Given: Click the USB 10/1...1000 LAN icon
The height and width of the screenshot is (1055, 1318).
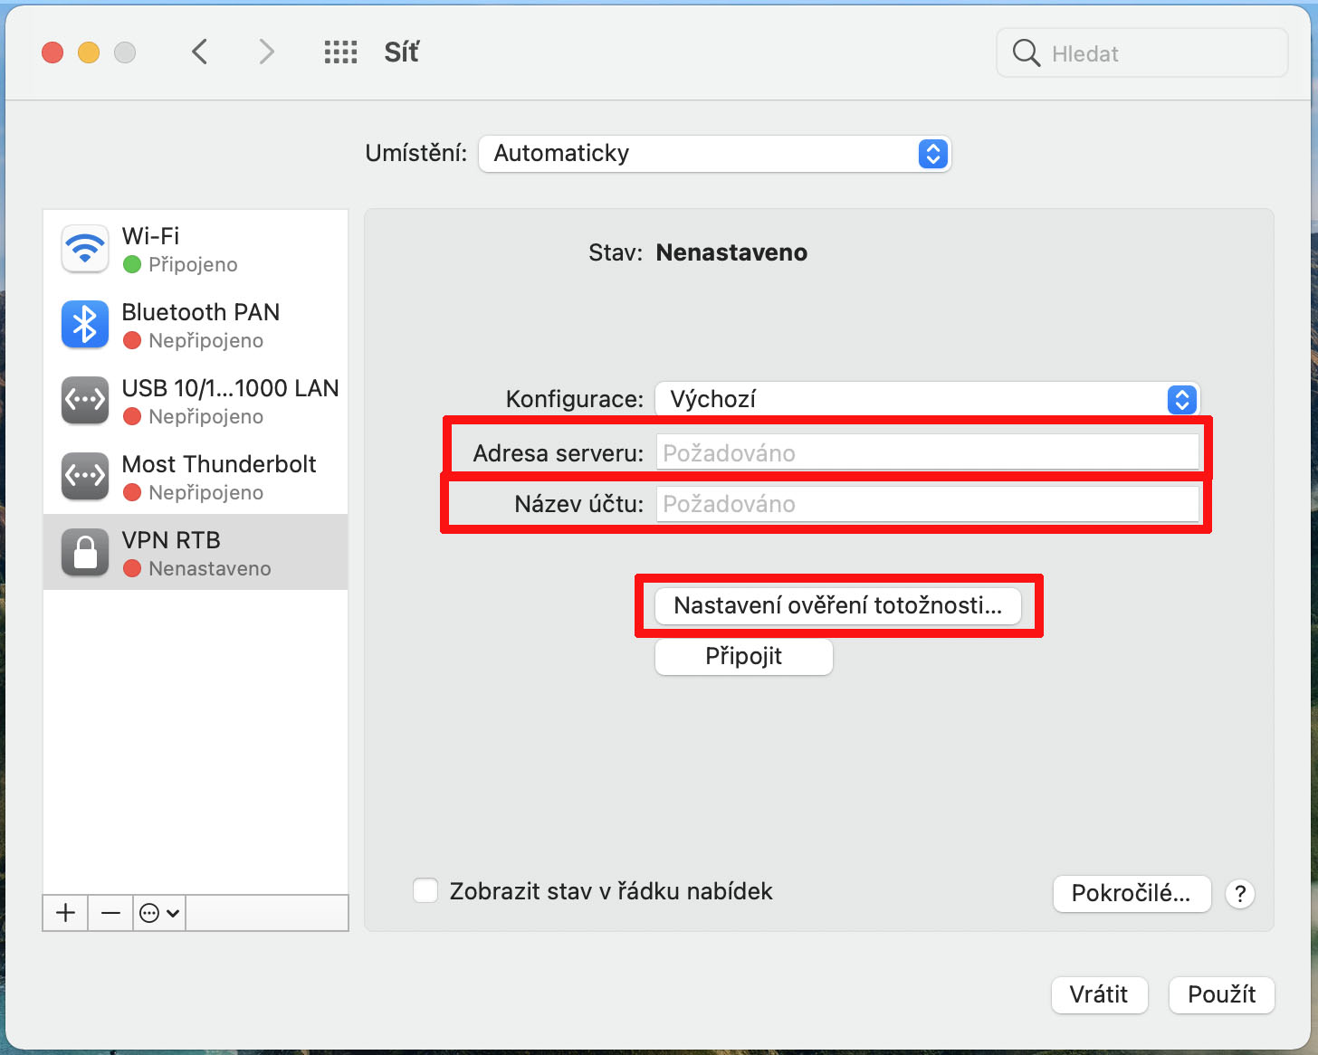Looking at the screenshot, I should 85,401.
